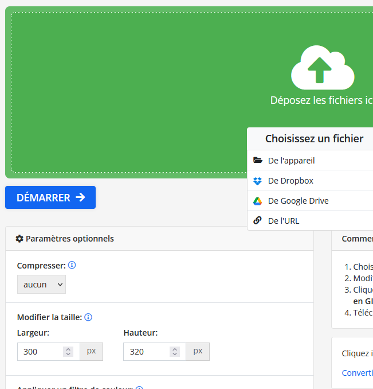Click the gear icon beside Paramètres optionnels

pos(19,239)
